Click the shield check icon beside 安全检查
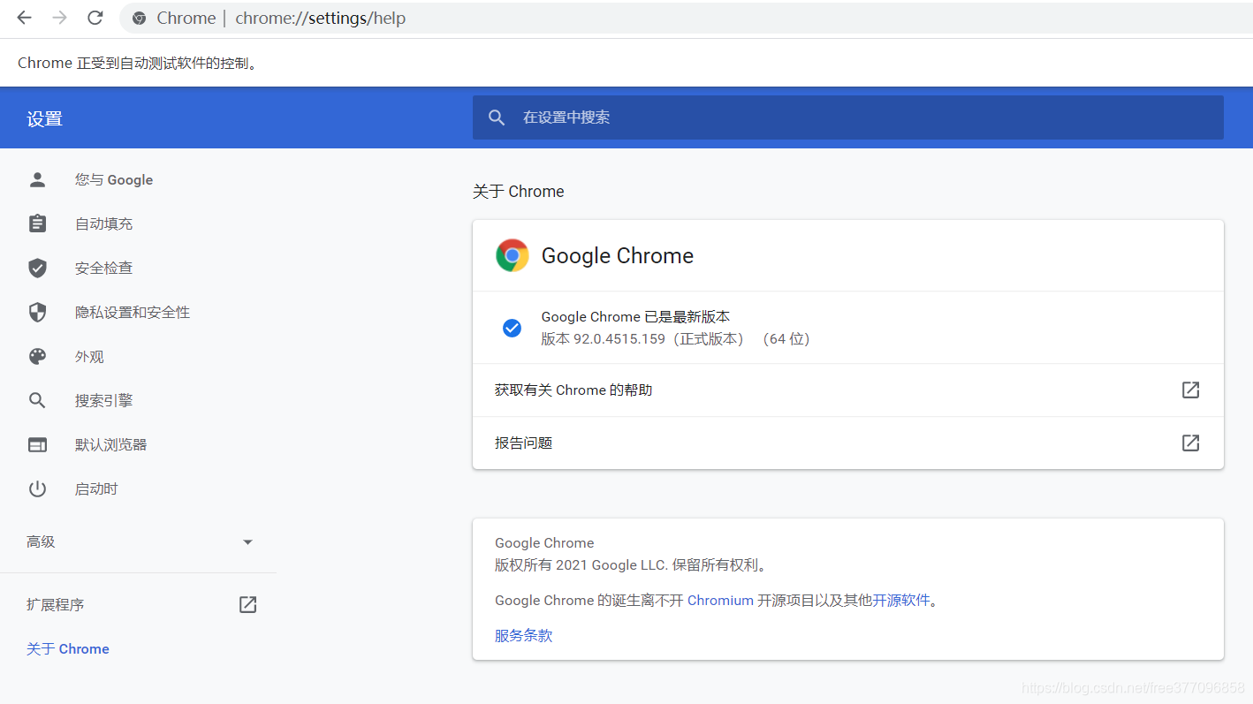 (37, 268)
